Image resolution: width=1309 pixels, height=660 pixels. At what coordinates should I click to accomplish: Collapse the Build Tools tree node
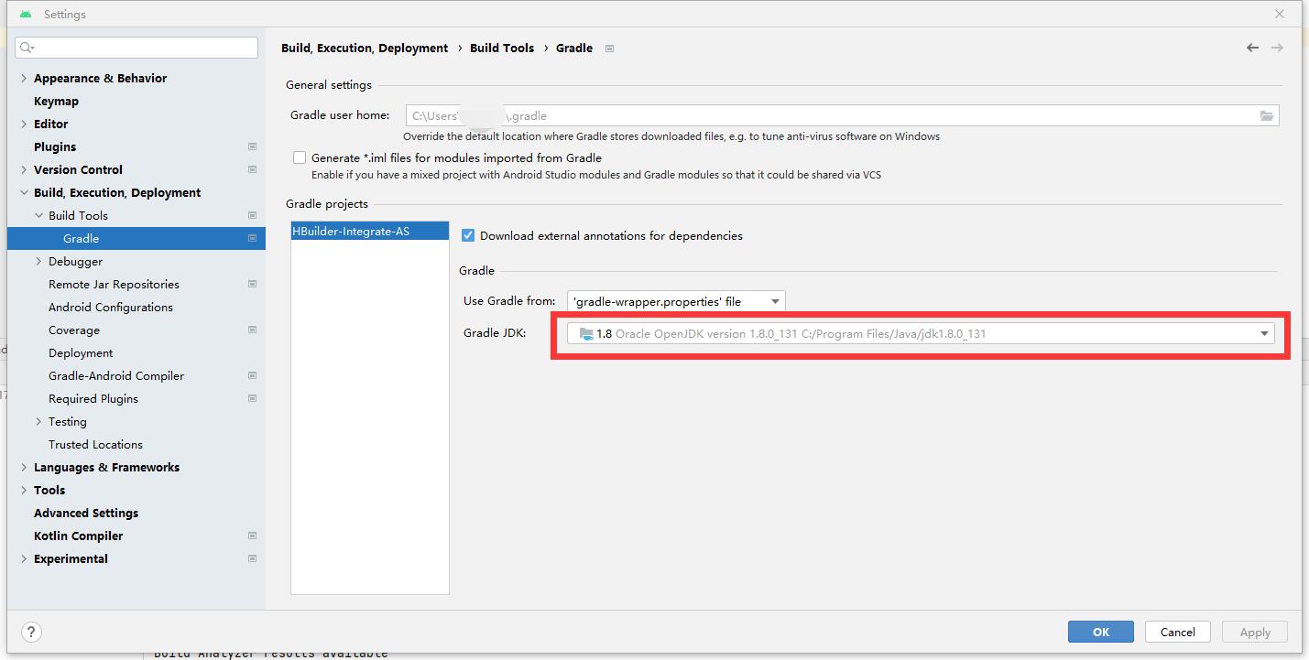(38, 215)
